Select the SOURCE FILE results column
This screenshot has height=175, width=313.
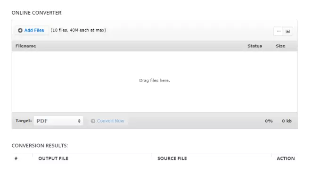coord(172,158)
